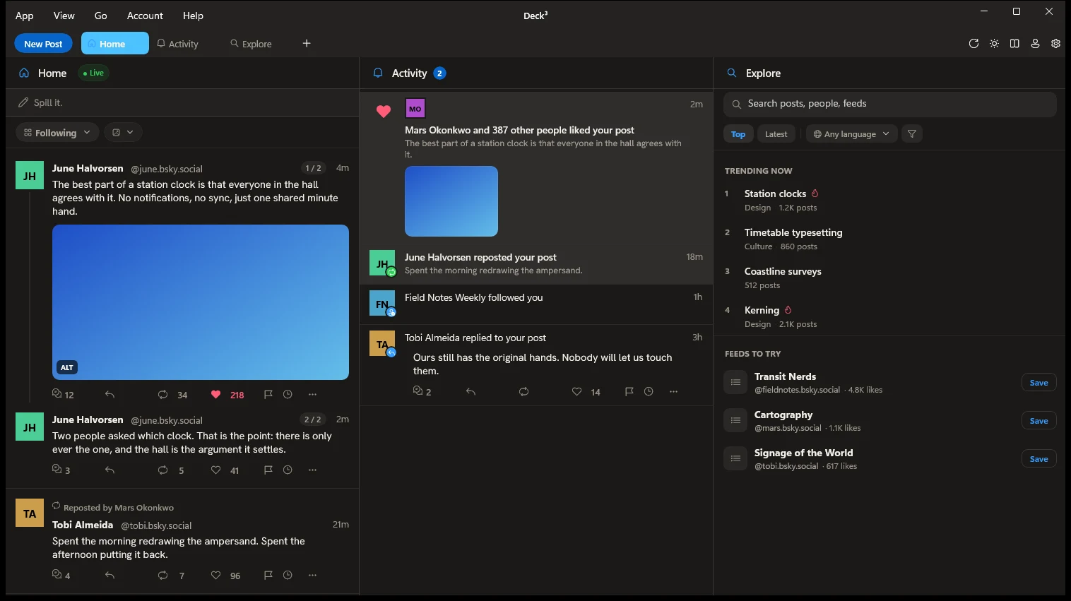Image resolution: width=1071 pixels, height=601 pixels.
Task: Unlike June's post with 218 likes
Action: [215, 395]
